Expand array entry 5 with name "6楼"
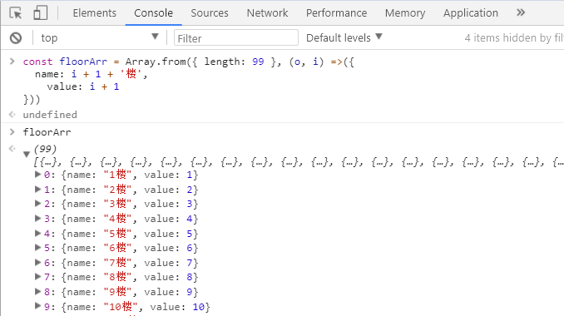The width and height of the screenshot is (564, 316). 37,247
